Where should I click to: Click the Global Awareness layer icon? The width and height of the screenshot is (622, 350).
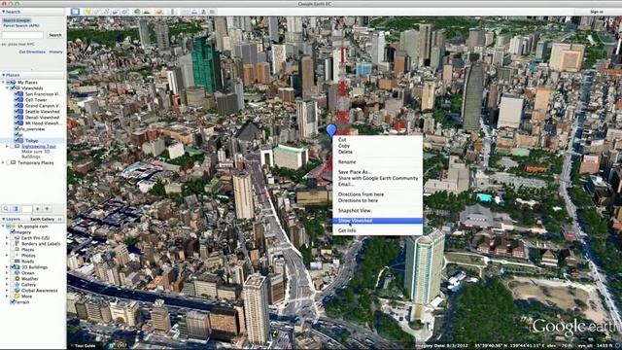point(17,291)
